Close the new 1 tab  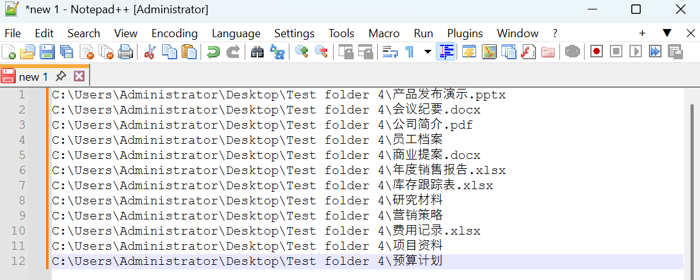[79, 76]
